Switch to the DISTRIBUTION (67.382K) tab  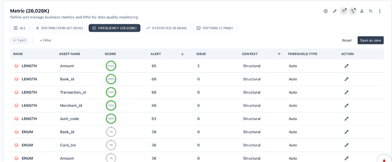click(59, 28)
